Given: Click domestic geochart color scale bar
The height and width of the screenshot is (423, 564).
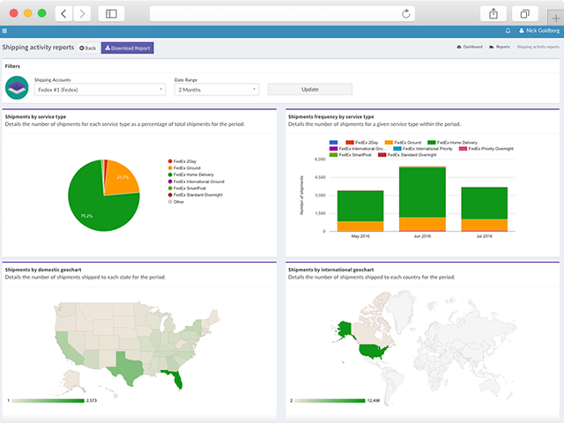Looking at the screenshot, I should tap(48, 400).
